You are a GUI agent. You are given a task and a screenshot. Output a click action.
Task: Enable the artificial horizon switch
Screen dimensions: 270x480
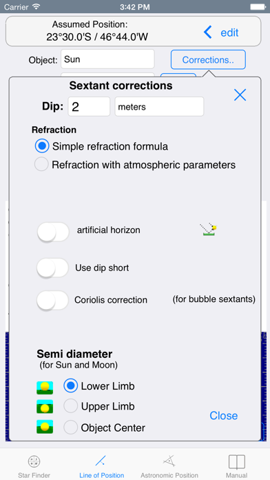pos(53,232)
